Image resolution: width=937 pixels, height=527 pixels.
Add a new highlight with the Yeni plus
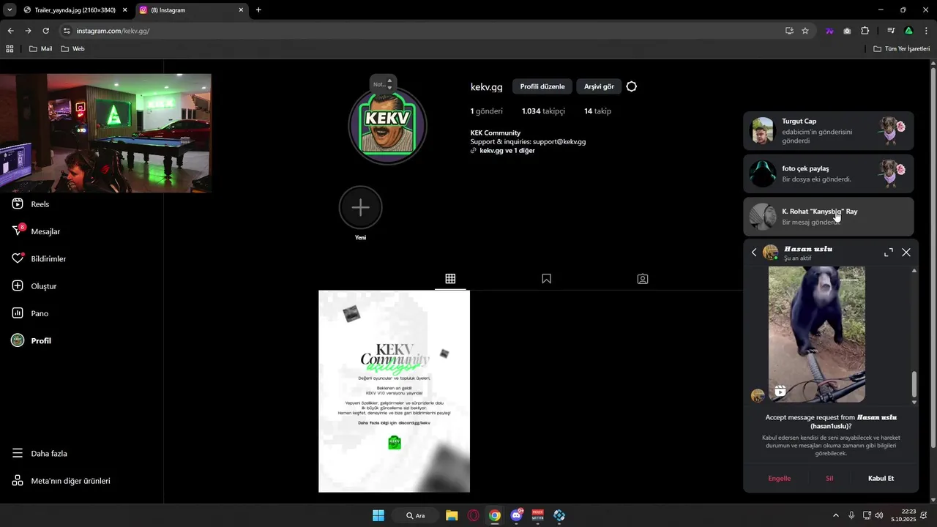(360, 207)
